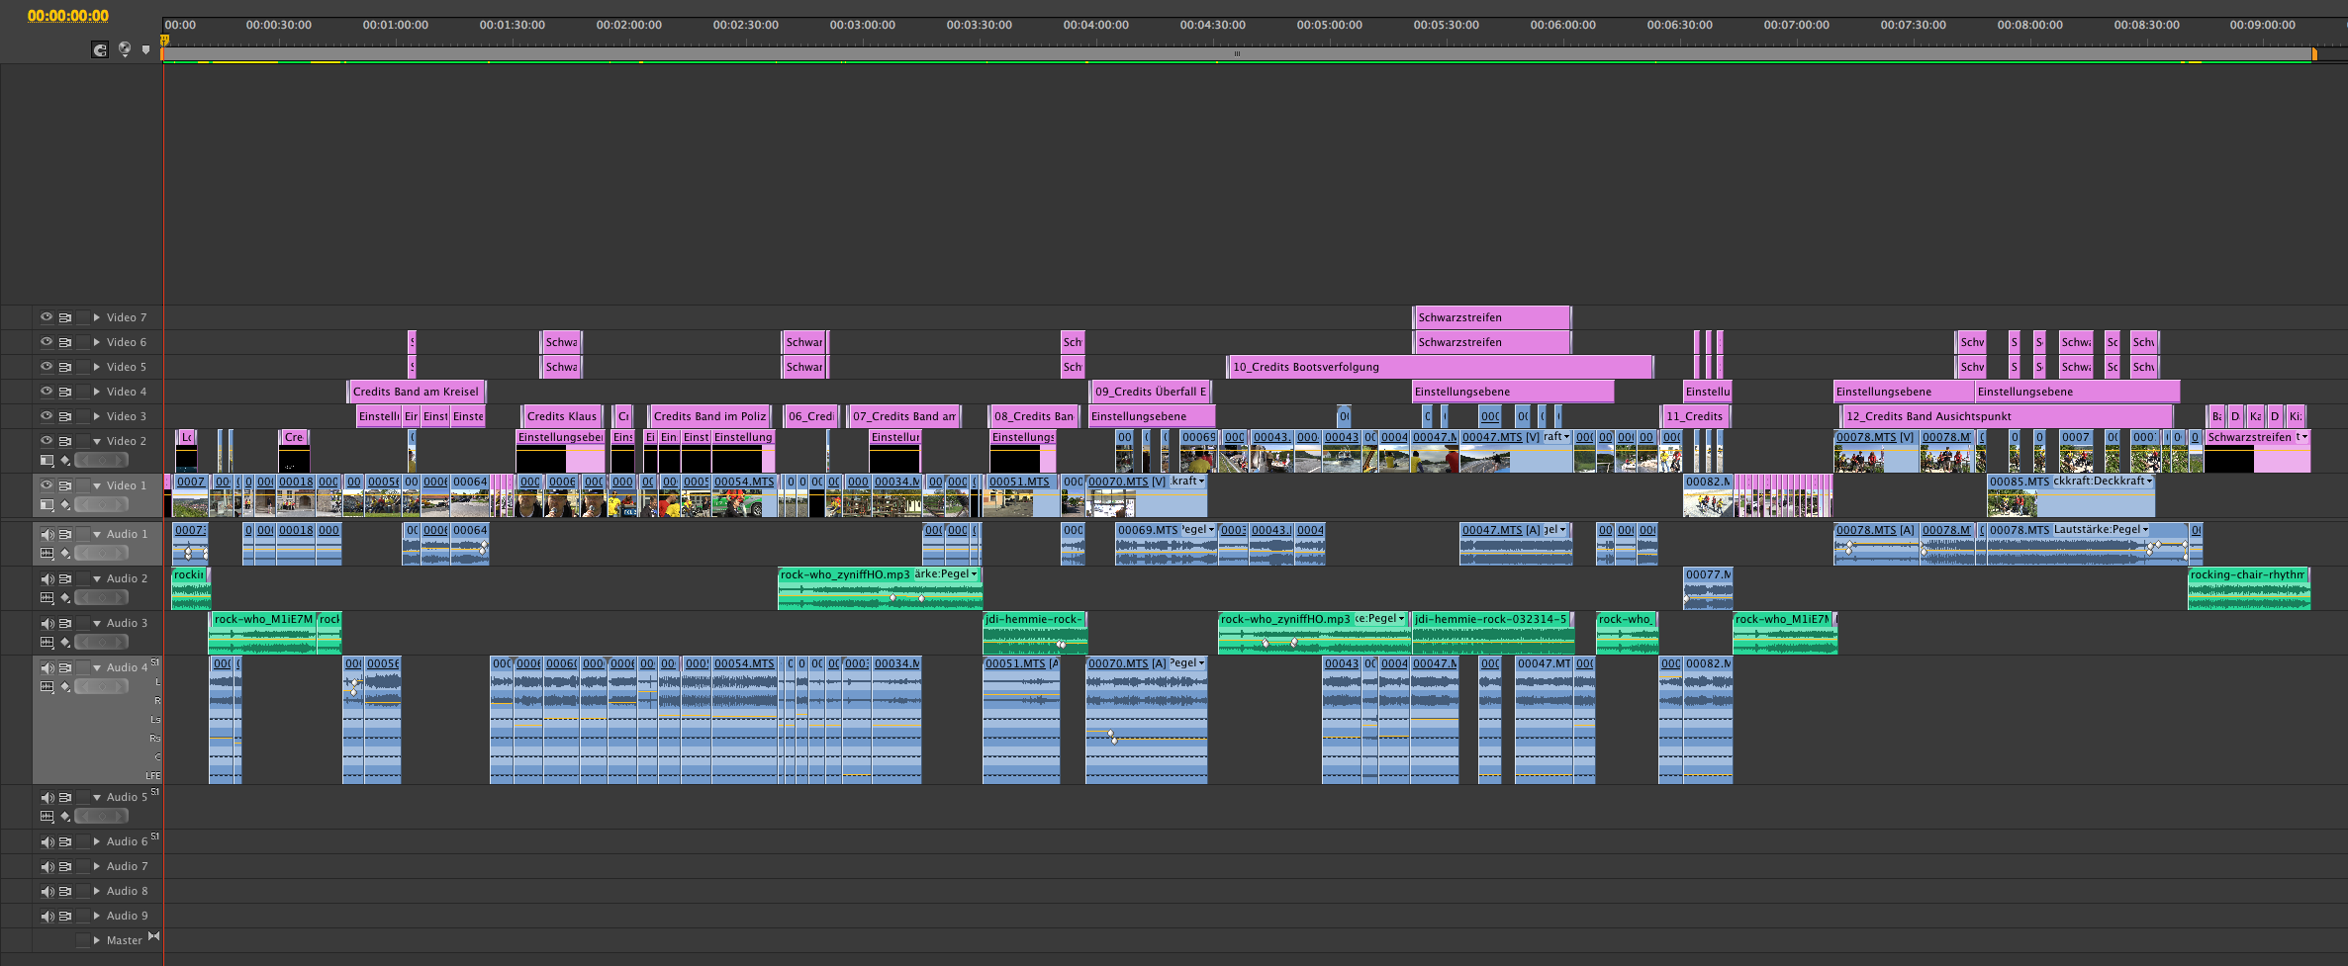2348x966 pixels.
Task: Click the yellow playhead timecode display
Action: pos(68,16)
